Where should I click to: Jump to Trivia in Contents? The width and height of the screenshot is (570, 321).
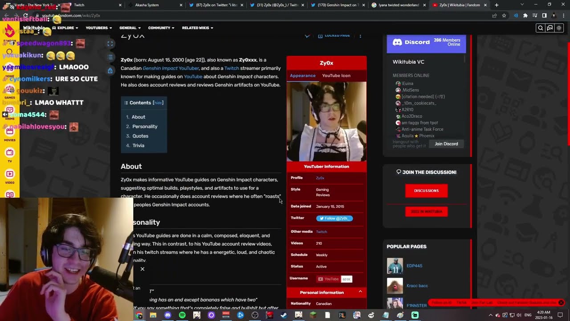pos(138,145)
